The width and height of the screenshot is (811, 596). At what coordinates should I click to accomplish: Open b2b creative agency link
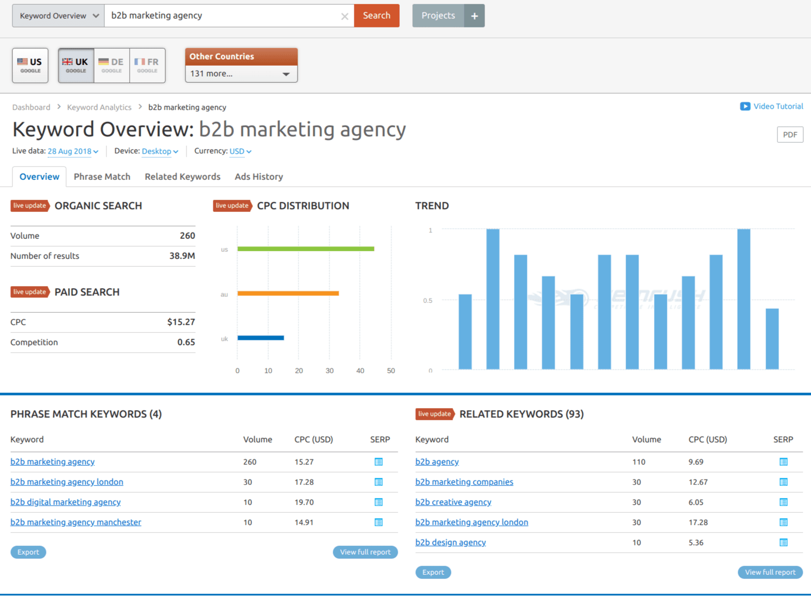453,502
